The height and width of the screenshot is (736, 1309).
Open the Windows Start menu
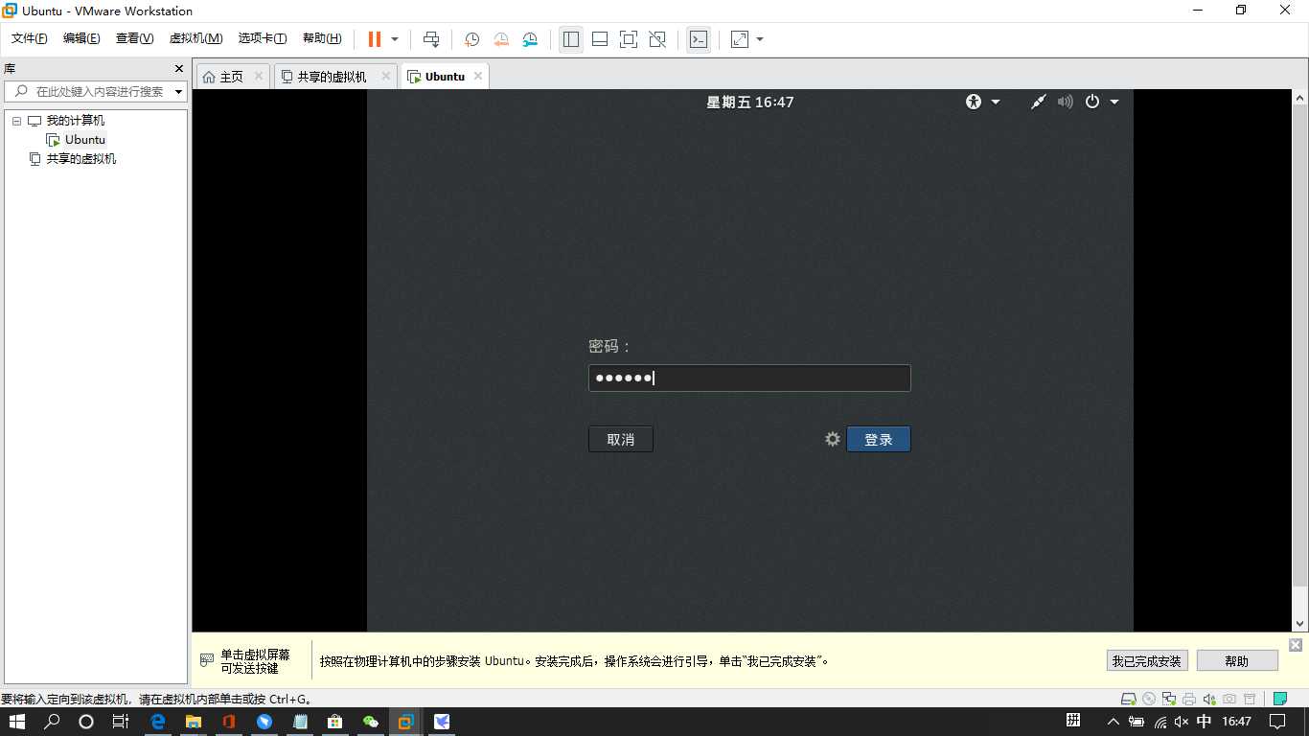(17, 722)
